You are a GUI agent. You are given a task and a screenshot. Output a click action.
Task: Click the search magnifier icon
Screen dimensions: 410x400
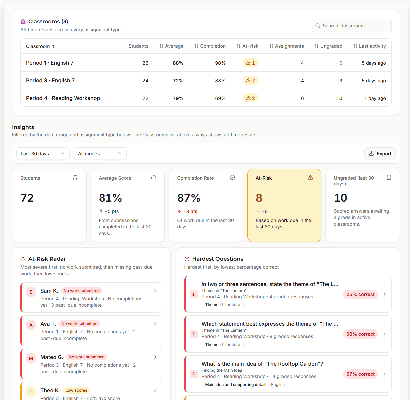point(318,26)
